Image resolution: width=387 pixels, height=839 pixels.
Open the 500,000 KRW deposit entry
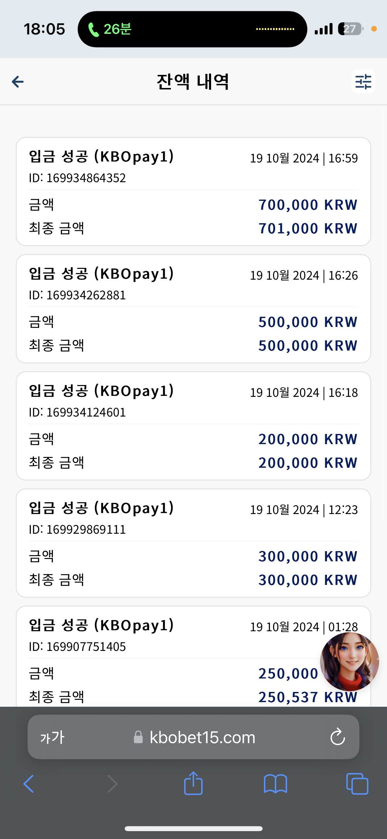pyautogui.click(x=193, y=309)
